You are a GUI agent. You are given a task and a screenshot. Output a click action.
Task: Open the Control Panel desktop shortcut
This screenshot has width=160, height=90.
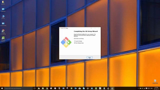pyautogui.click(x=3, y=24)
